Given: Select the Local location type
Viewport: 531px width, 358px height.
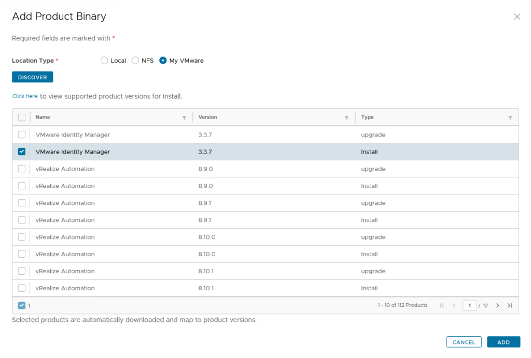Looking at the screenshot, I should coord(104,61).
